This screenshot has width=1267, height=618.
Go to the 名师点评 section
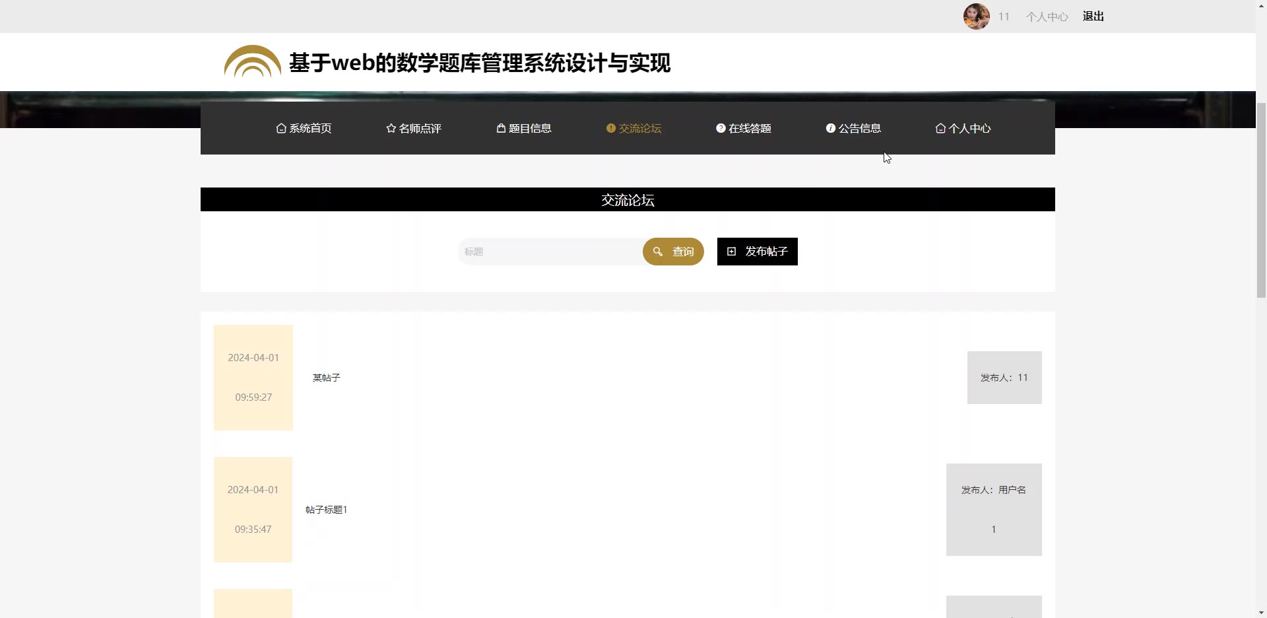pyautogui.click(x=414, y=128)
